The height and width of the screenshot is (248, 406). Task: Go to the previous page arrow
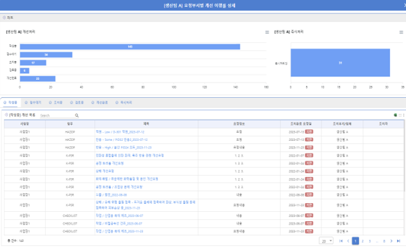click(x=348, y=241)
